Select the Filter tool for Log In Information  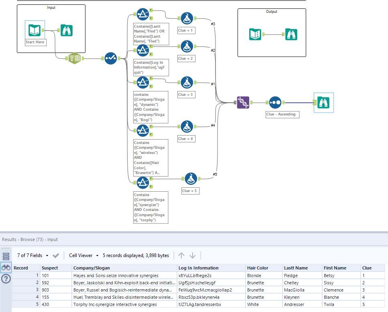[143, 51]
